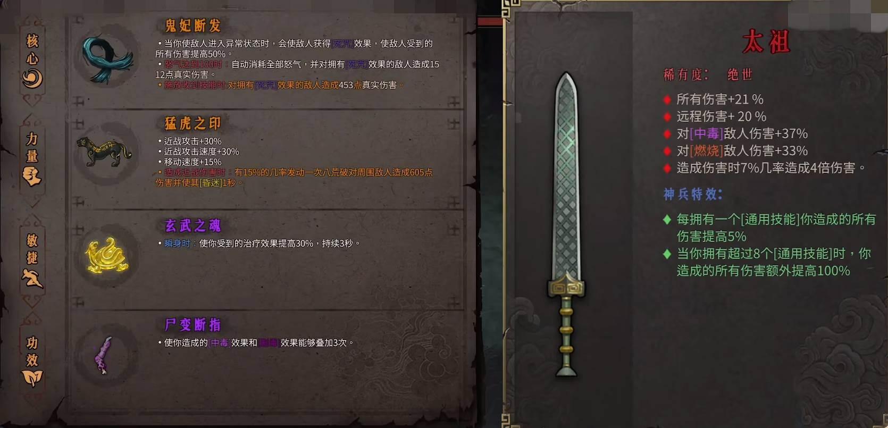The image size is (888, 428).
Task: Open the 力量 (Strength) sidebar tab
Action: point(32,160)
